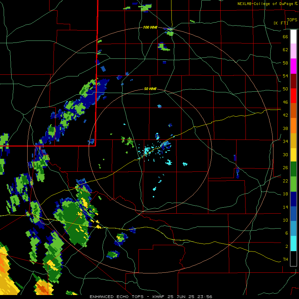299x299 pixels.
Task: Select the dark red swatch on the scale
Action: coord(293,81)
